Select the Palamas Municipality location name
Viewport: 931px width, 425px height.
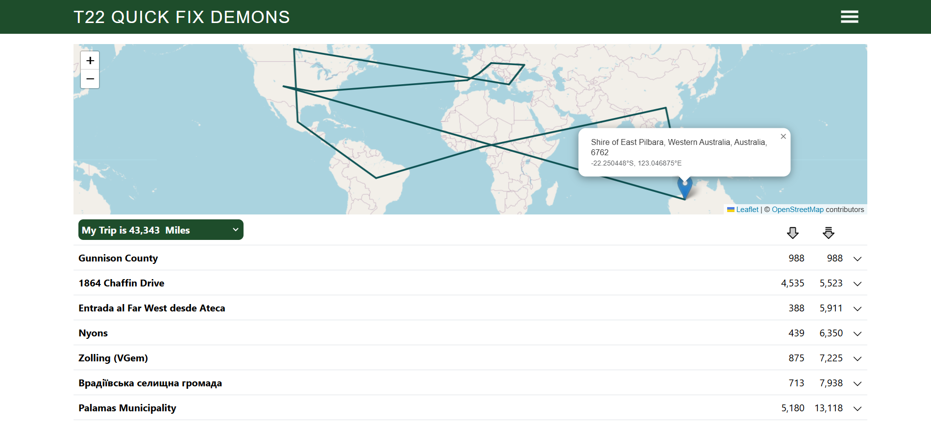127,408
